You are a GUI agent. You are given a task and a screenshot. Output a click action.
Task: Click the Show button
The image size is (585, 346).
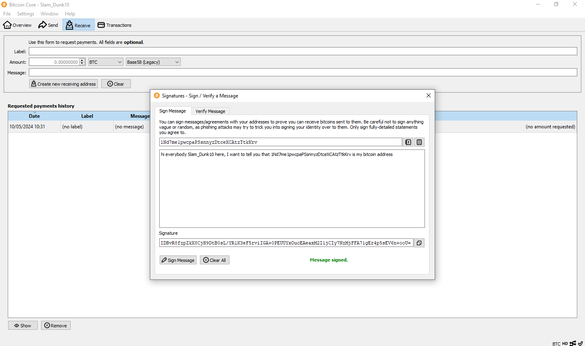click(23, 325)
